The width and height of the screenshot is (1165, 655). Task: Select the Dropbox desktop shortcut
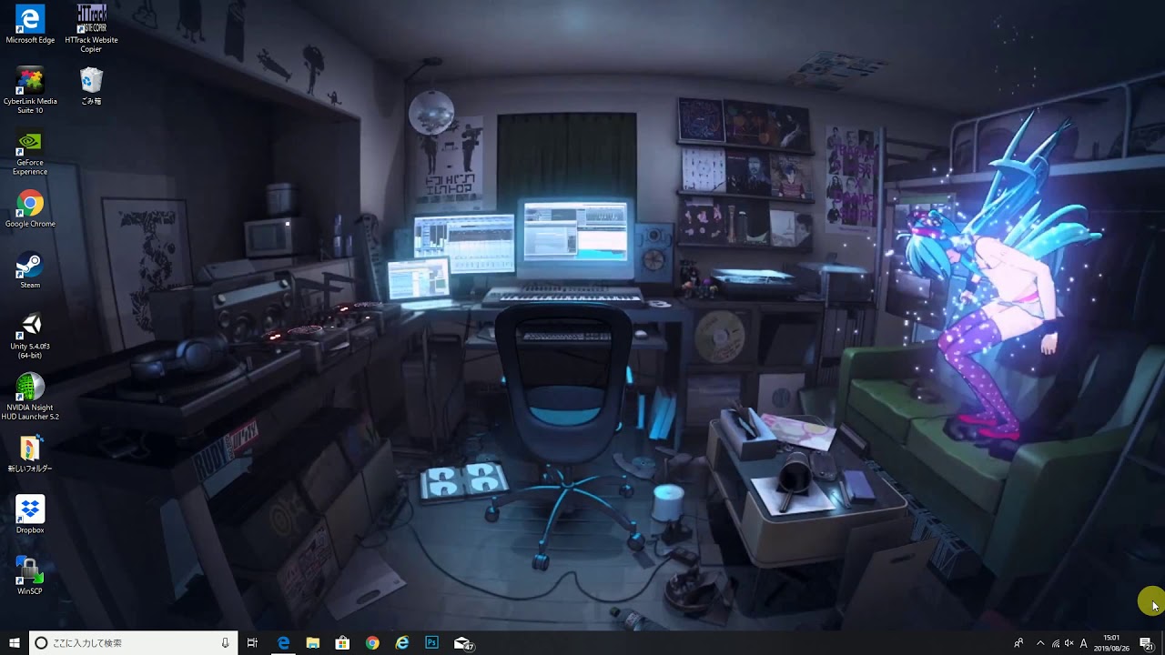click(30, 514)
